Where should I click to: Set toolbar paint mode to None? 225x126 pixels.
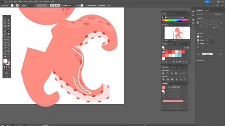pyautogui.click(x=9, y=67)
